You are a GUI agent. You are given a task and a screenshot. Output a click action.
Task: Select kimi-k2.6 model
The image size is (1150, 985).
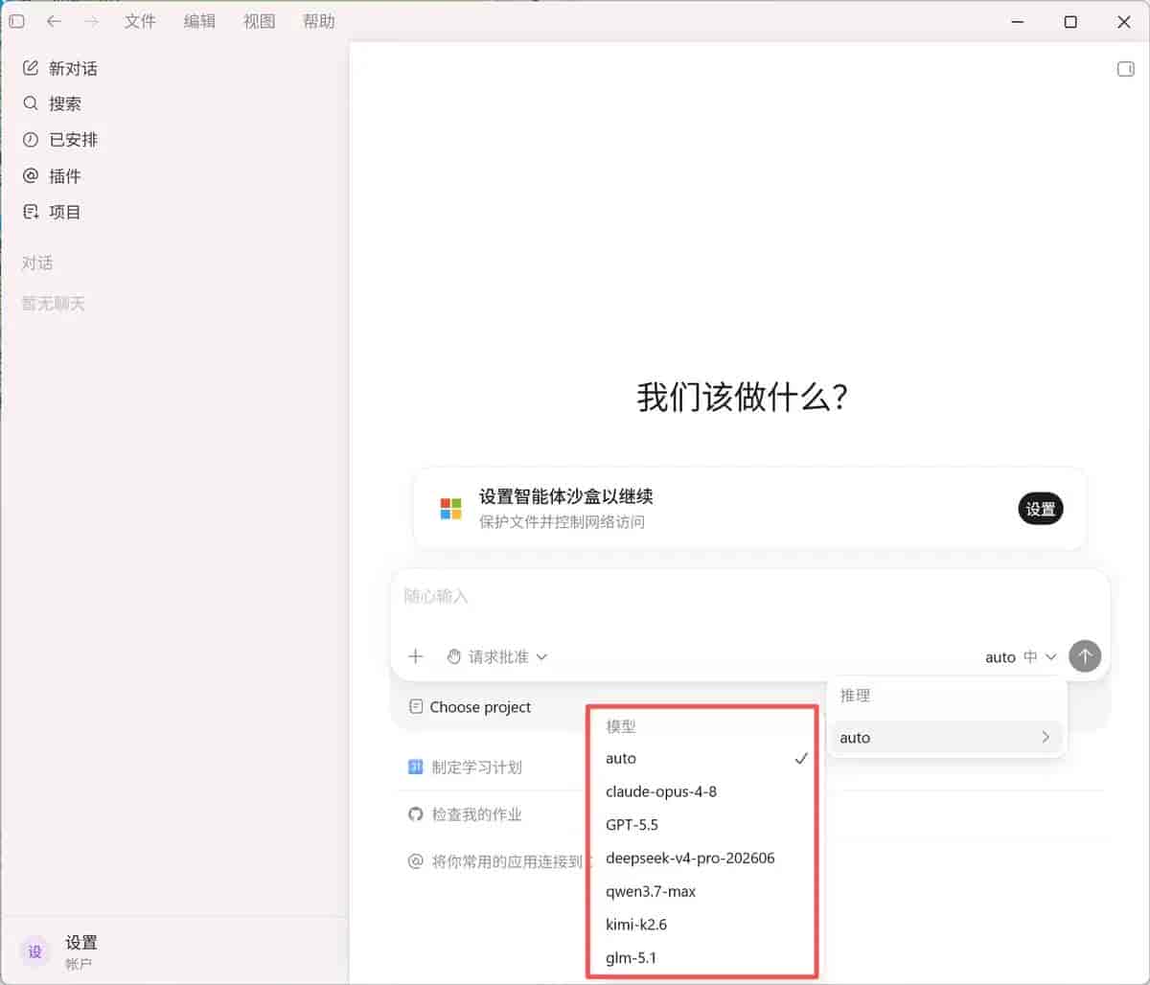[x=706, y=925]
